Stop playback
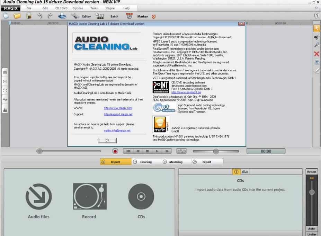 coord(148,151)
